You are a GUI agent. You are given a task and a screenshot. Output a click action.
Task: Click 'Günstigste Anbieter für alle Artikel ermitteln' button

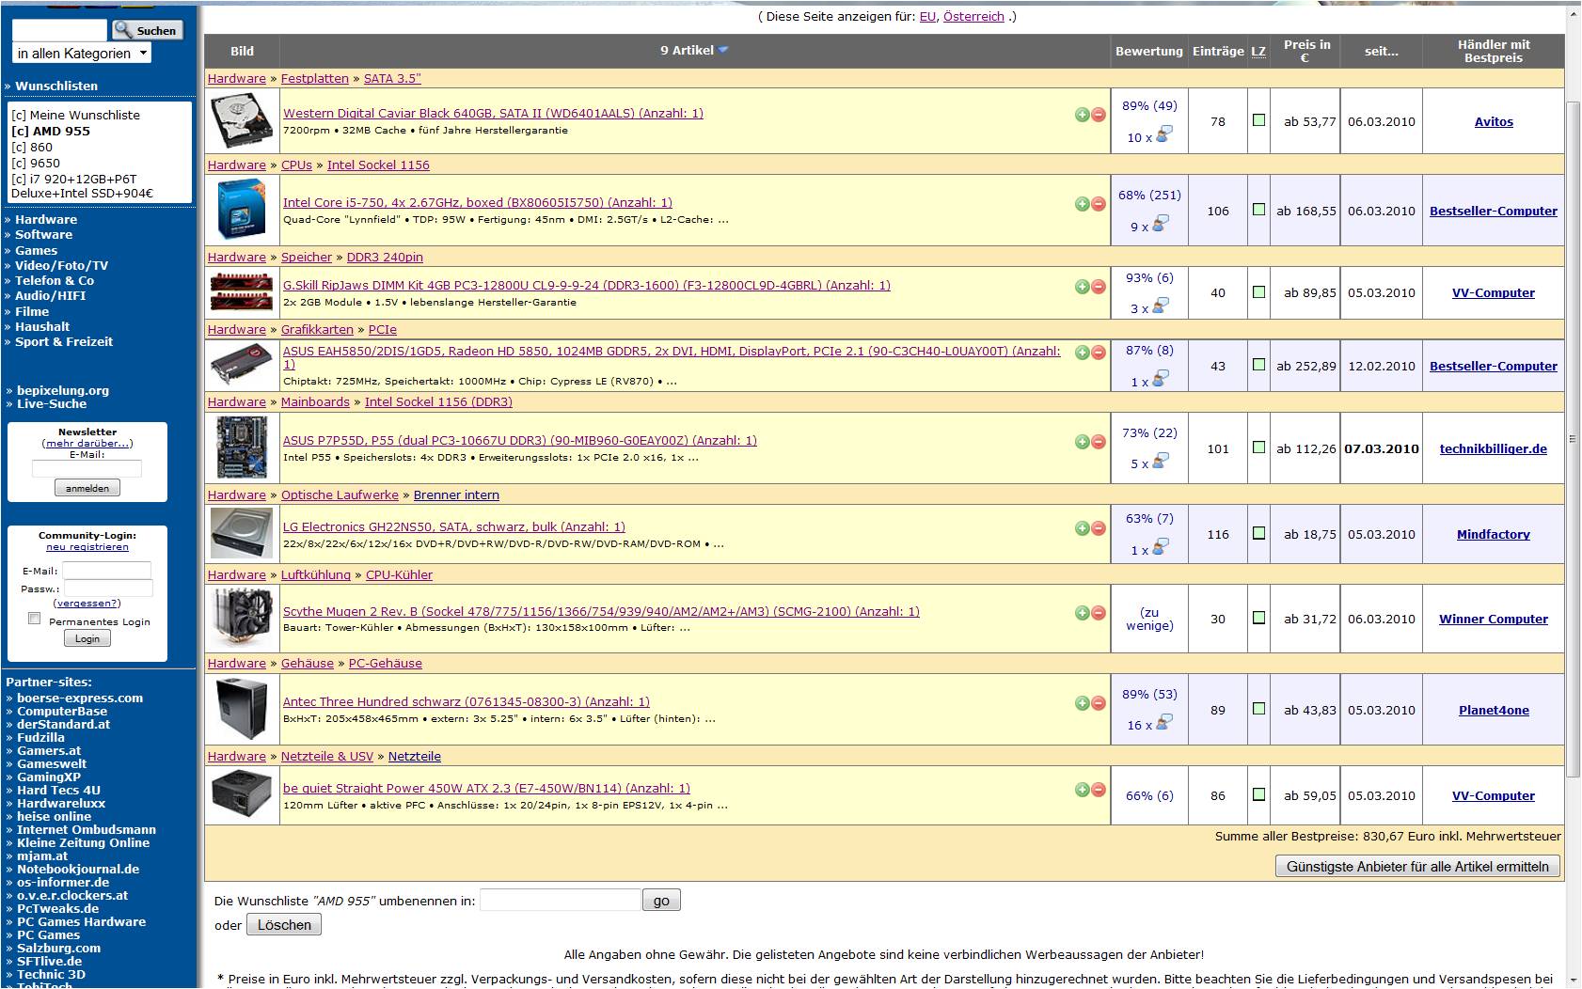coord(1417,867)
